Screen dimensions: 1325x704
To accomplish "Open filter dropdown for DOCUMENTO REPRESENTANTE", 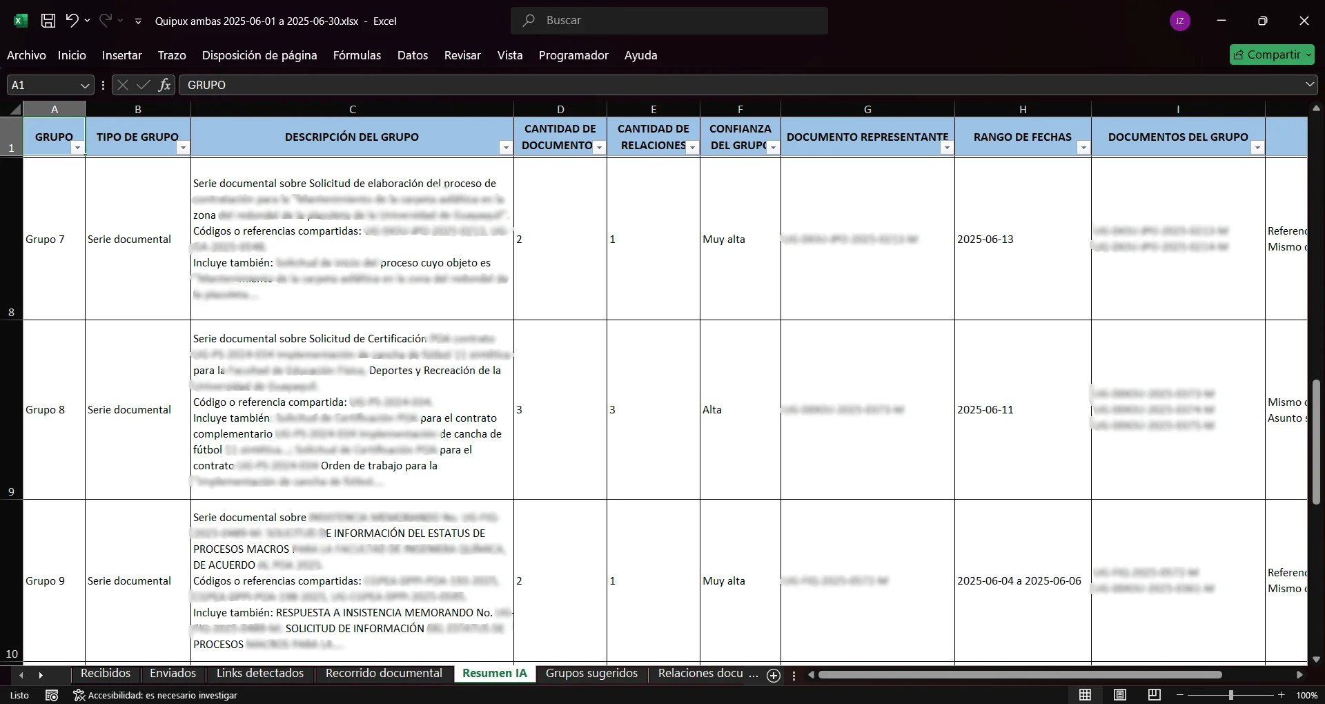I will (947, 148).
